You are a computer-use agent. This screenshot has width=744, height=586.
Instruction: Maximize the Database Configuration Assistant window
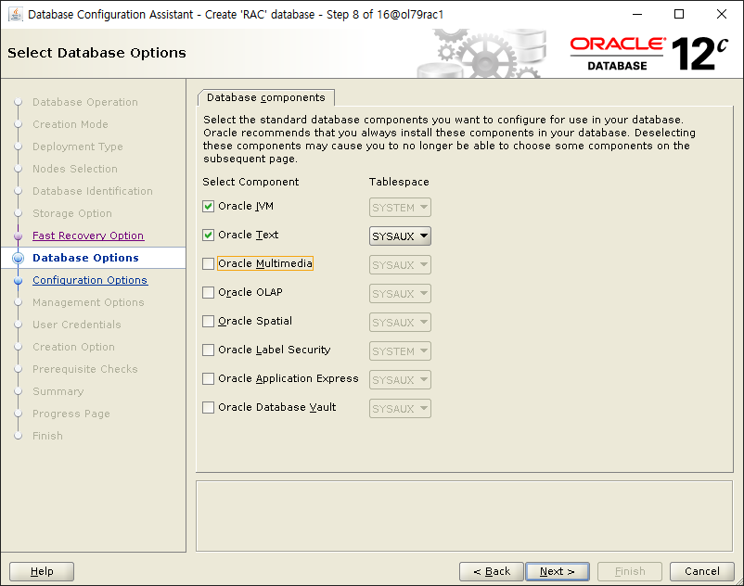point(679,14)
